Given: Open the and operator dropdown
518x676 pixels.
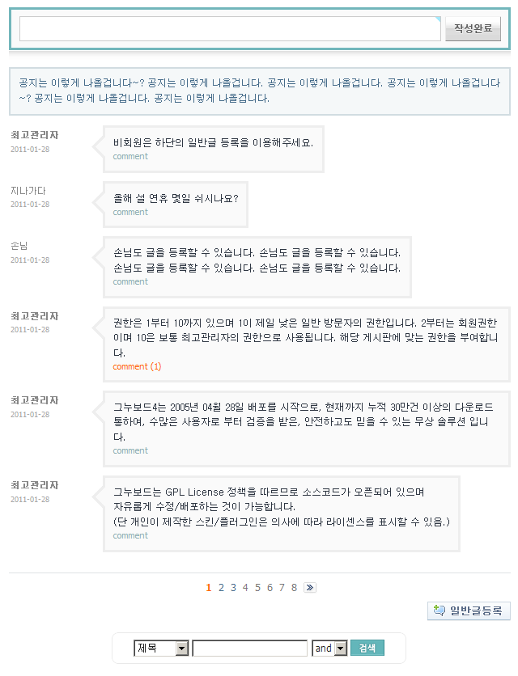Looking at the screenshot, I should pyautogui.click(x=329, y=649).
